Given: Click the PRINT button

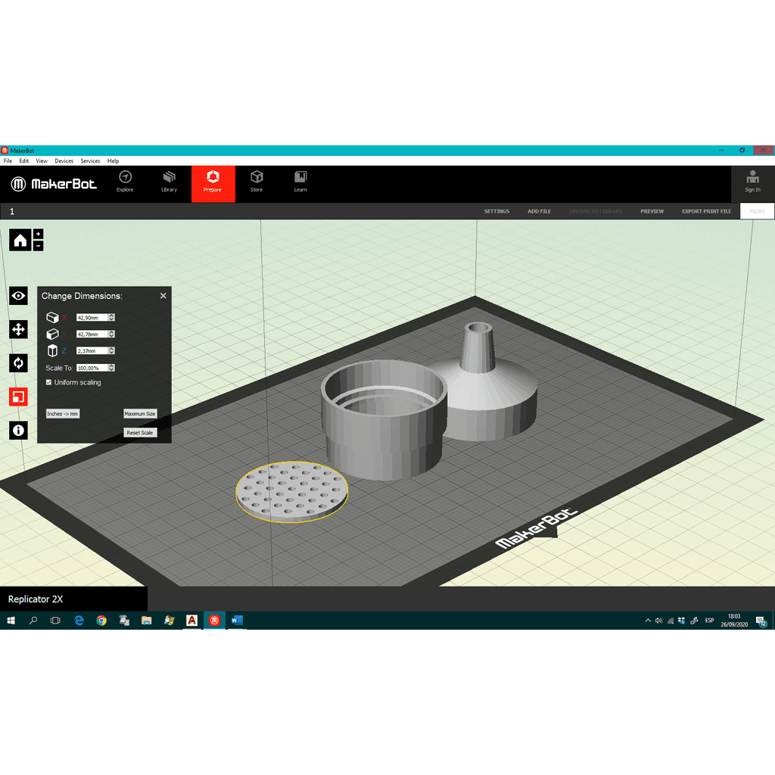Looking at the screenshot, I should [757, 211].
